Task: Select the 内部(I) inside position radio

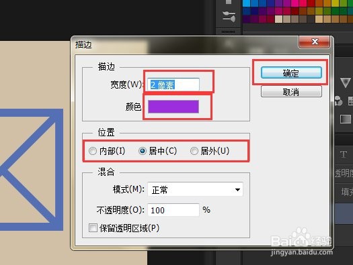Action: (93, 151)
